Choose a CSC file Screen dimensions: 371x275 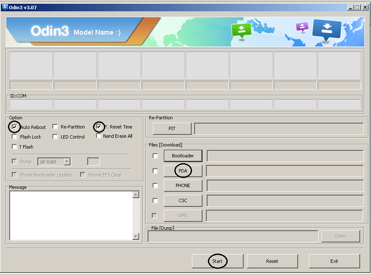tap(183, 200)
